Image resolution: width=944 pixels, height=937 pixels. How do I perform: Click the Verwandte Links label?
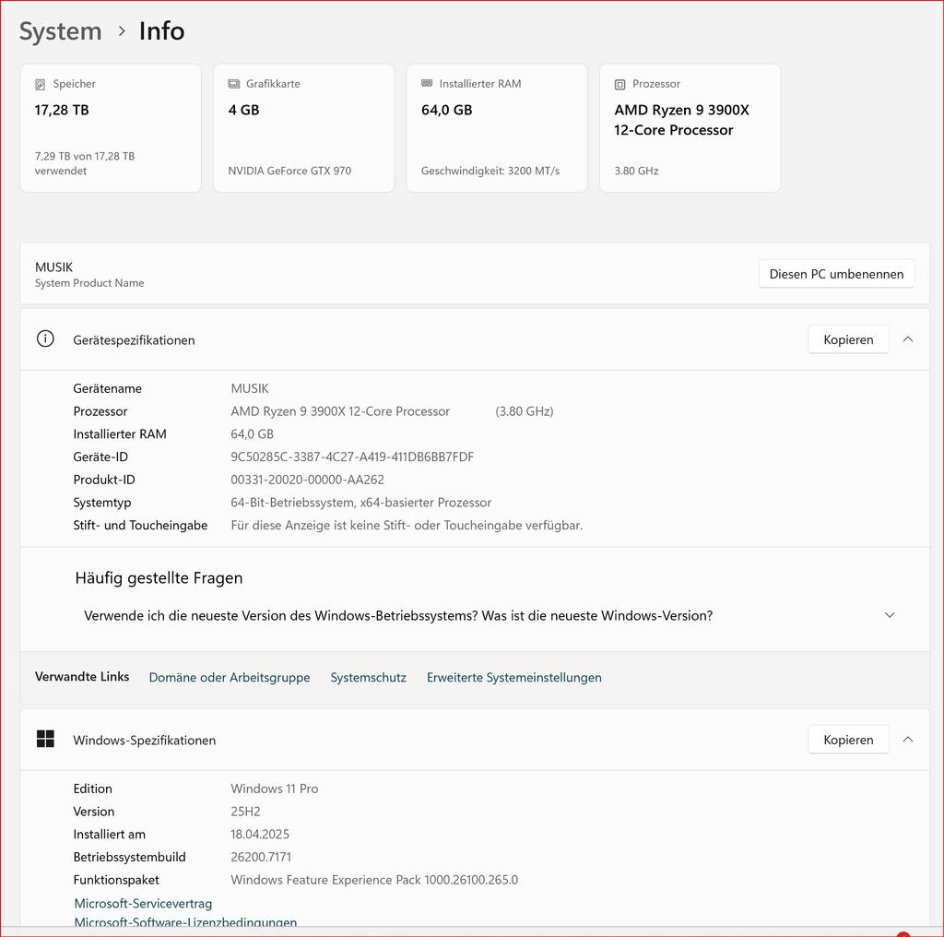[x=82, y=676]
